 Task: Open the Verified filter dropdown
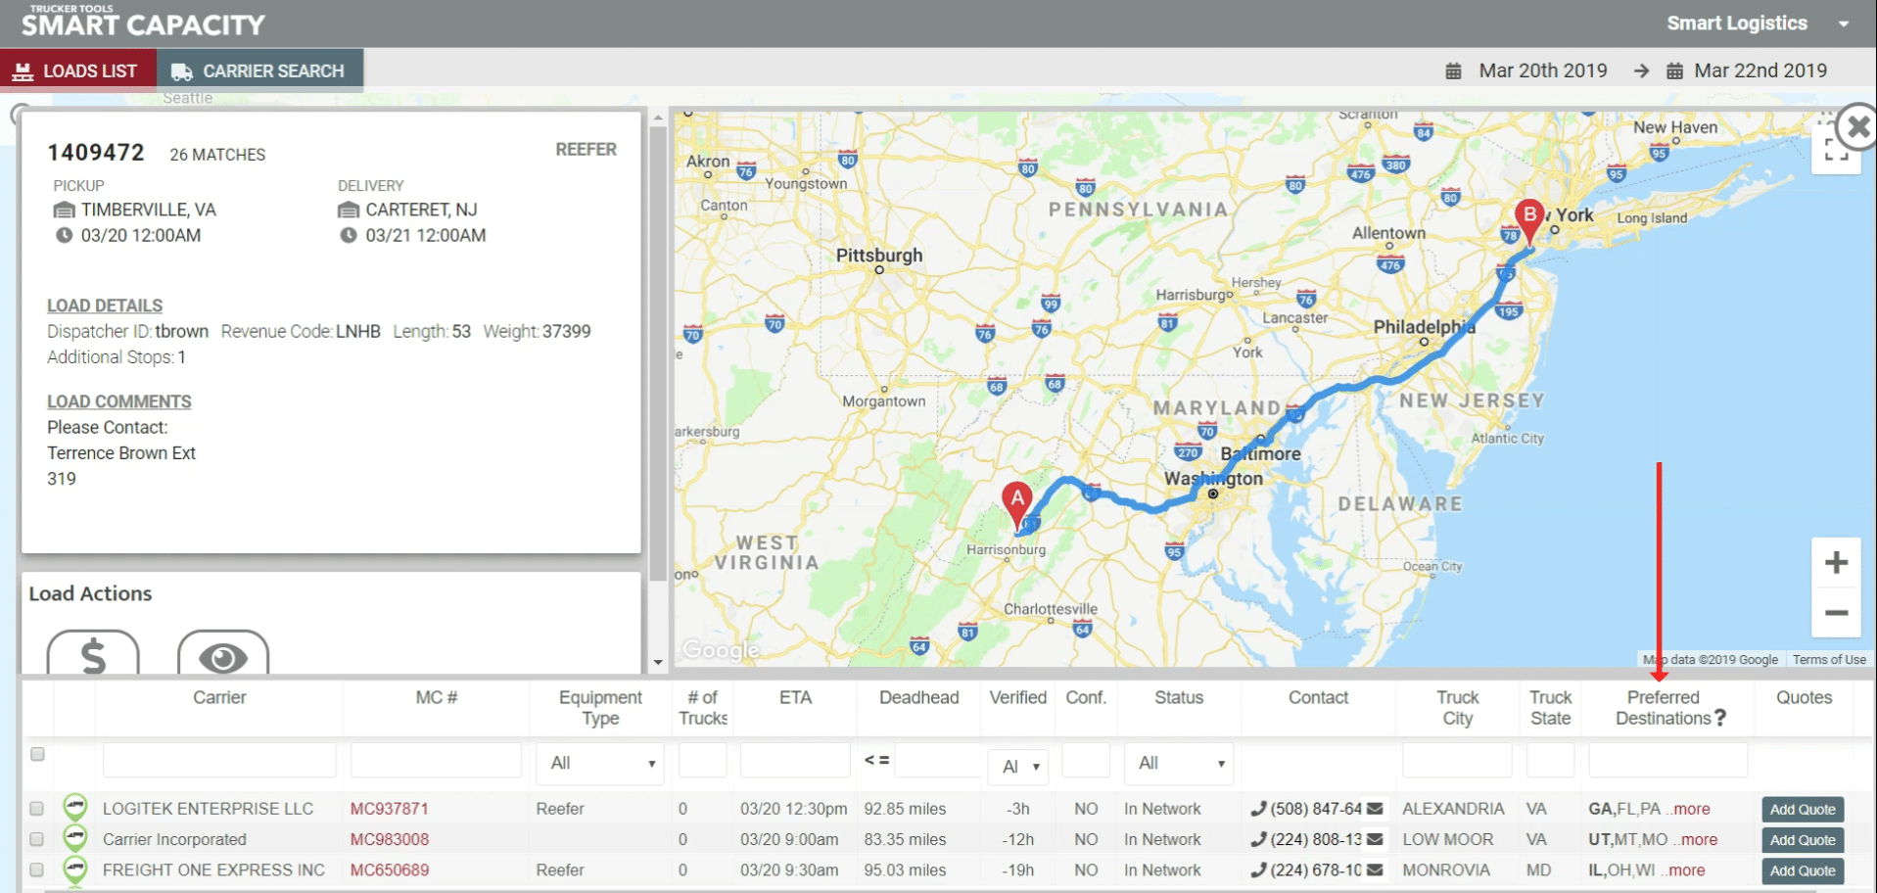coord(1017,767)
